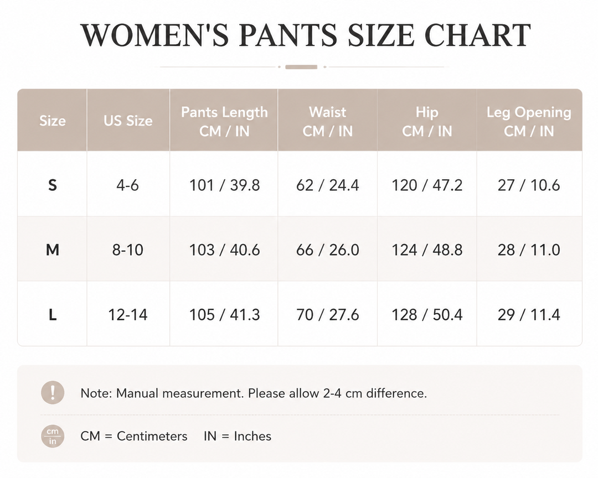Click the 12-14 US size cell

pyautogui.click(x=128, y=315)
